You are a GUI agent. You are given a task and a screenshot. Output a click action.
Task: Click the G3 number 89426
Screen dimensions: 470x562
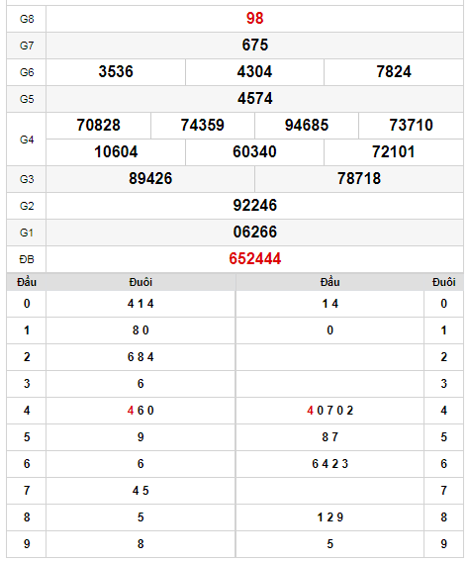tap(150, 179)
